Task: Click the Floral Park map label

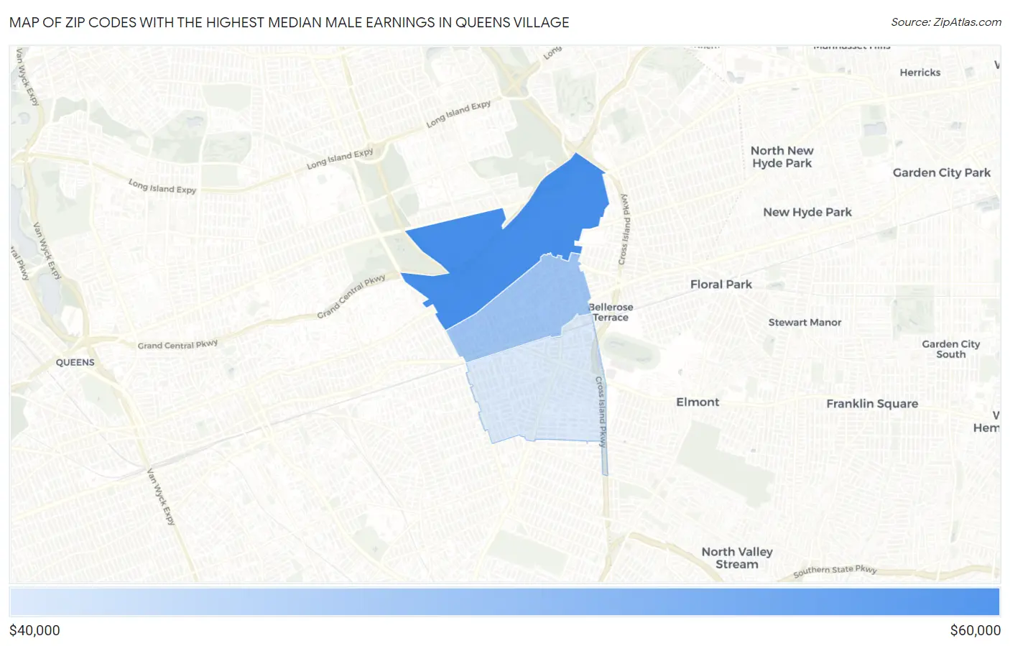Action: coord(721,284)
